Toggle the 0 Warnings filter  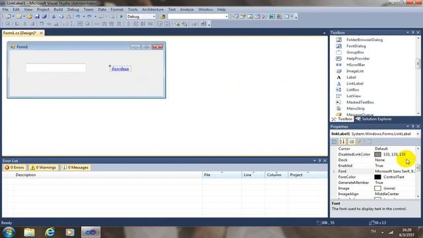click(x=43, y=167)
